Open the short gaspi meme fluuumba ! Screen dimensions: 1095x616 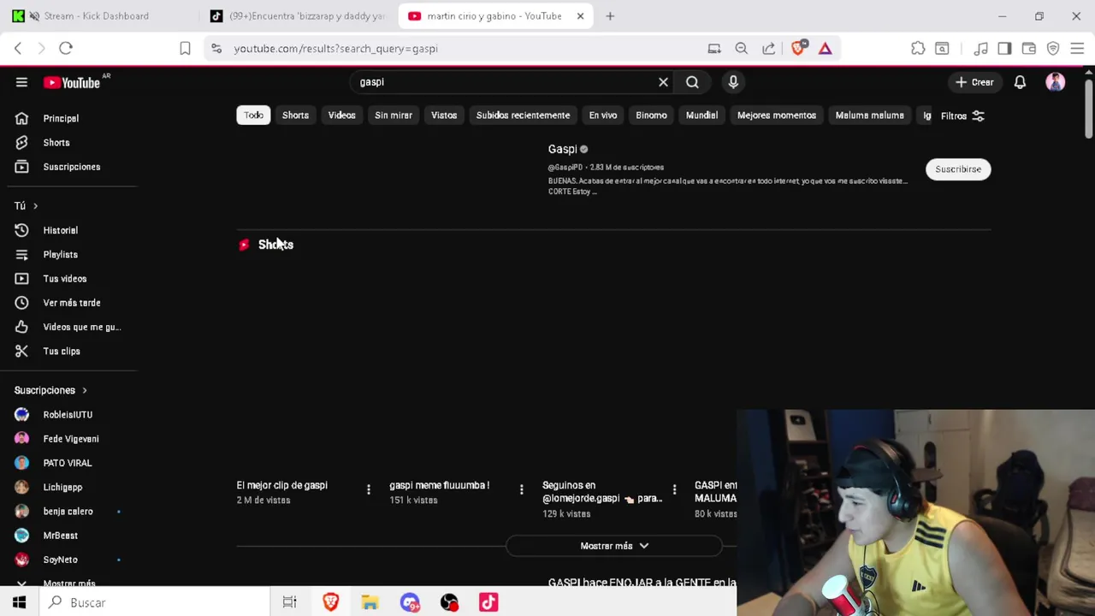click(x=439, y=485)
